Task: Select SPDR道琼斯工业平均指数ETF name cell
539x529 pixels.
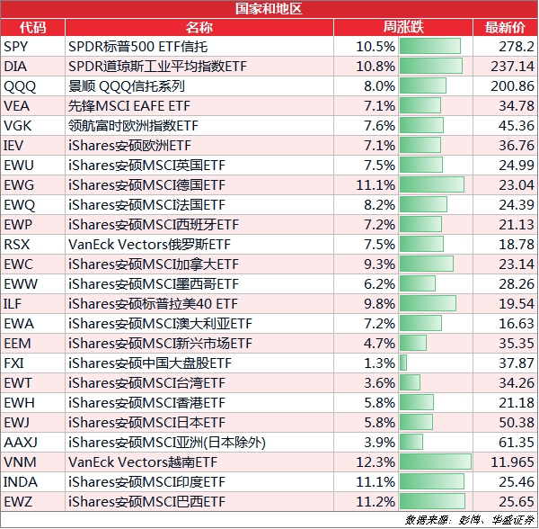Action: click(x=199, y=66)
